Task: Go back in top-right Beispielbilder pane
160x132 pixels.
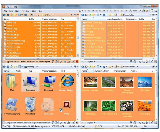Action: [x=83, y=15]
